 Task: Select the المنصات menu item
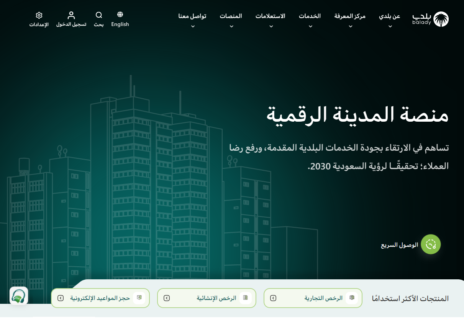click(231, 16)
